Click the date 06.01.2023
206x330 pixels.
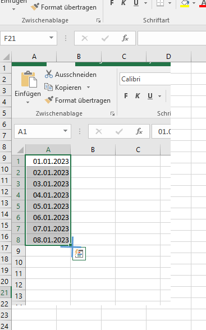51,217
